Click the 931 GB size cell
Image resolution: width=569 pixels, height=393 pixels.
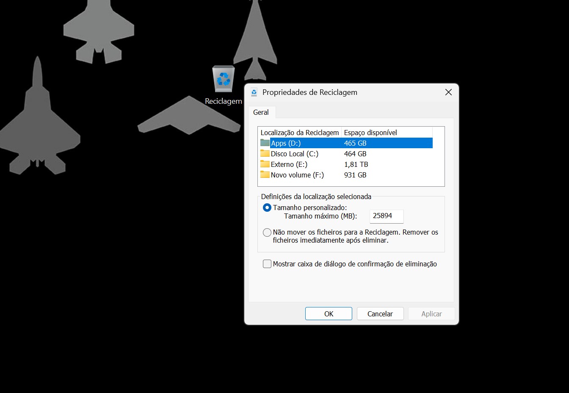(x=355, y=175)
